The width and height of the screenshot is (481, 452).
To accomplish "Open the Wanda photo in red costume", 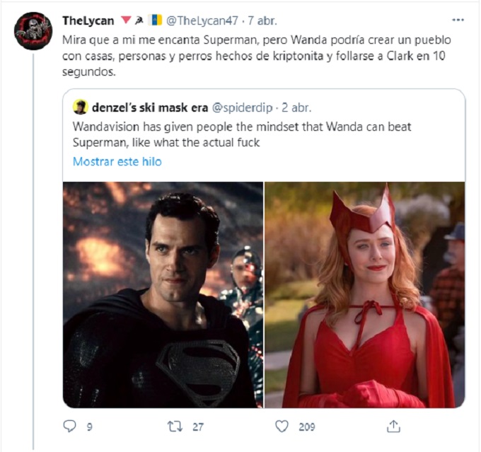I will pos(365,294).
